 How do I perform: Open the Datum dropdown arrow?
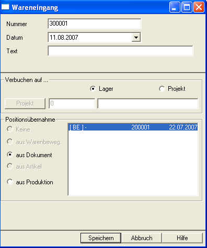tap(136, 38)
